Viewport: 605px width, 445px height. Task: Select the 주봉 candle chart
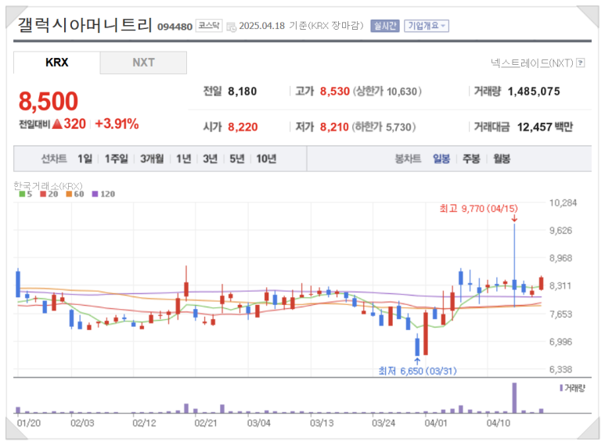(x=471, y=159)
